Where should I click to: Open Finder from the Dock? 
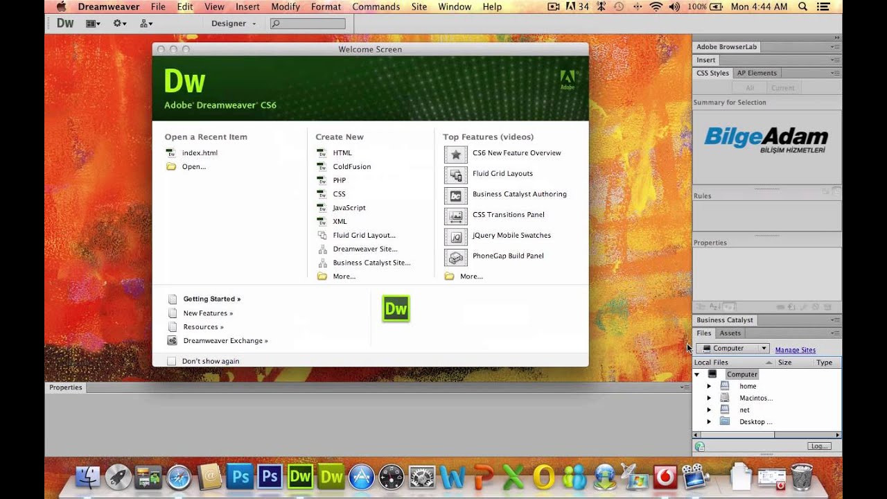pos(88,477)
